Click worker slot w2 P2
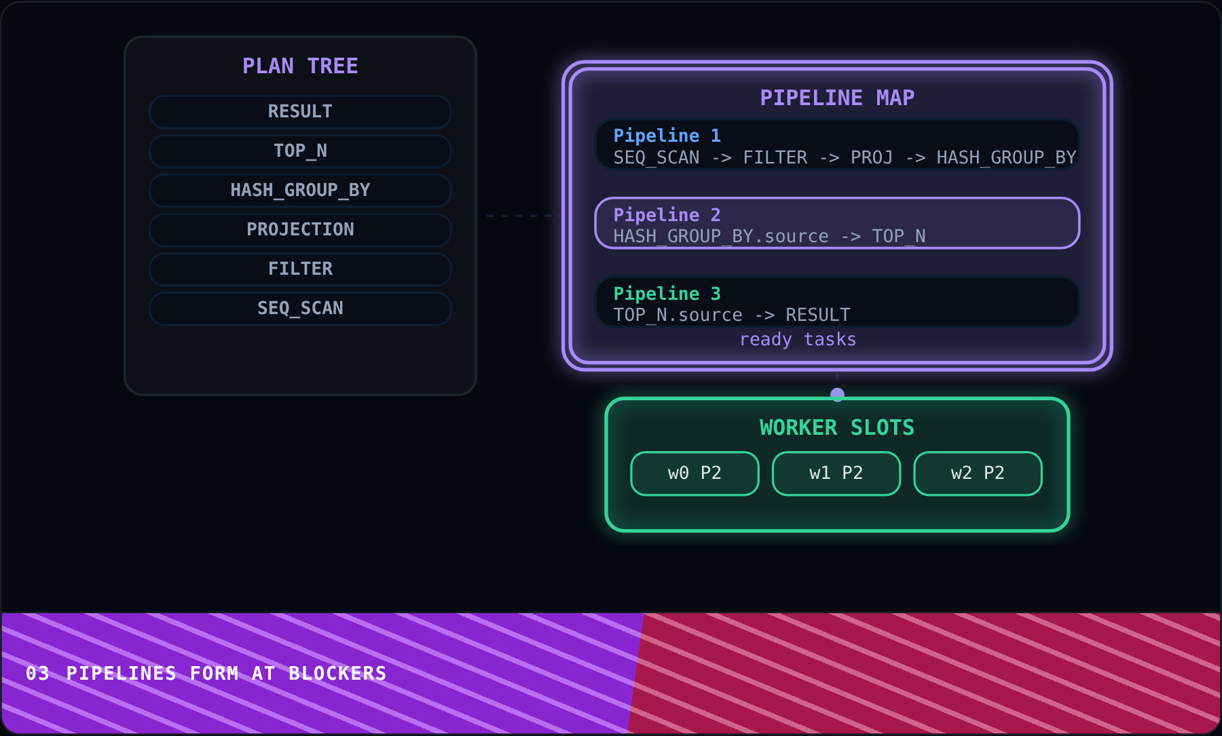The width and height of the screenshot is (1222, 736). click(978, 473)
